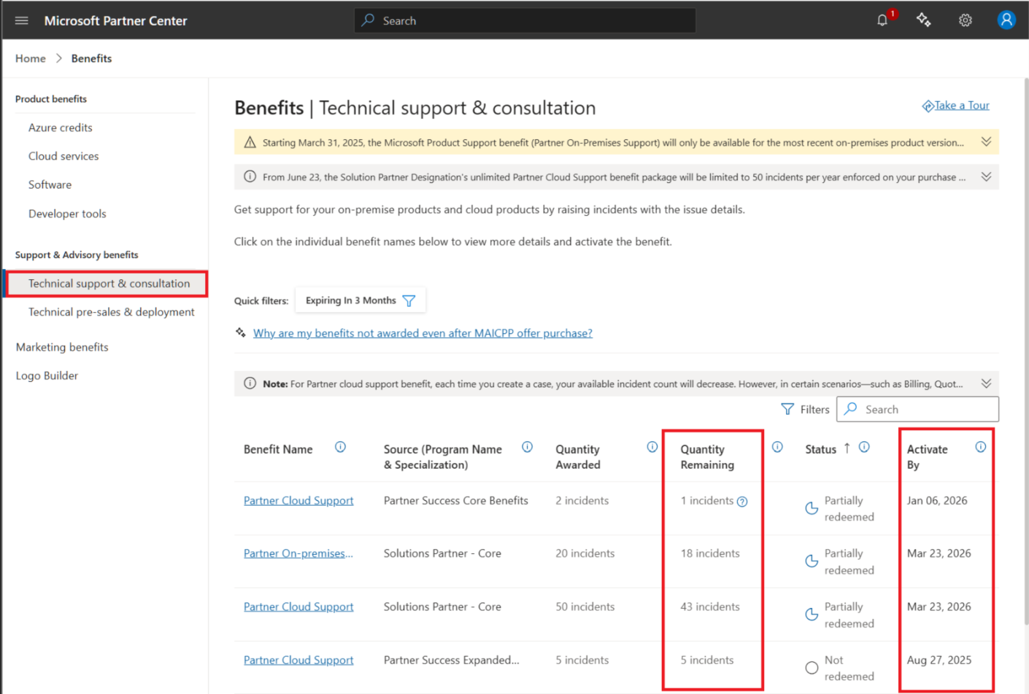Open Partner On-premises benefit link
The height and width of the screenshot is (694, 1029).
tap(298, 553)
